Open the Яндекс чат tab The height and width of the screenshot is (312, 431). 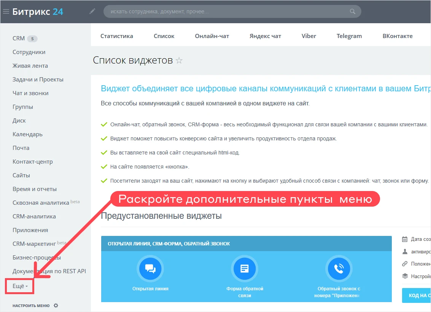click(265, 36)
